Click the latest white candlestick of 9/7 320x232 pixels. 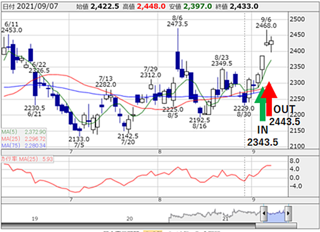[x=271, y=43]
